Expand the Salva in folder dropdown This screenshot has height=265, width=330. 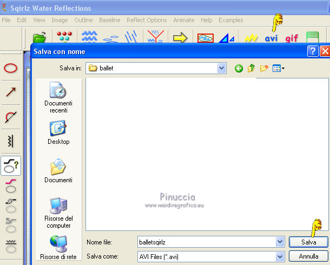[221, 68]
